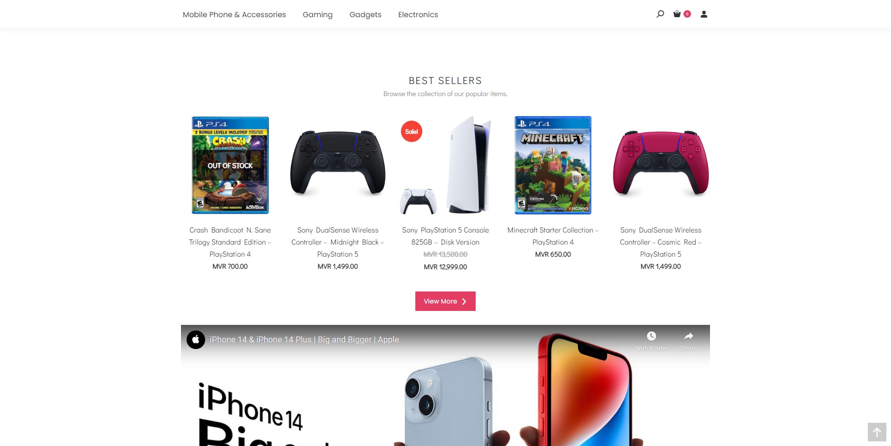Click the iPhone 14 video title link

[x=304, y=340]
